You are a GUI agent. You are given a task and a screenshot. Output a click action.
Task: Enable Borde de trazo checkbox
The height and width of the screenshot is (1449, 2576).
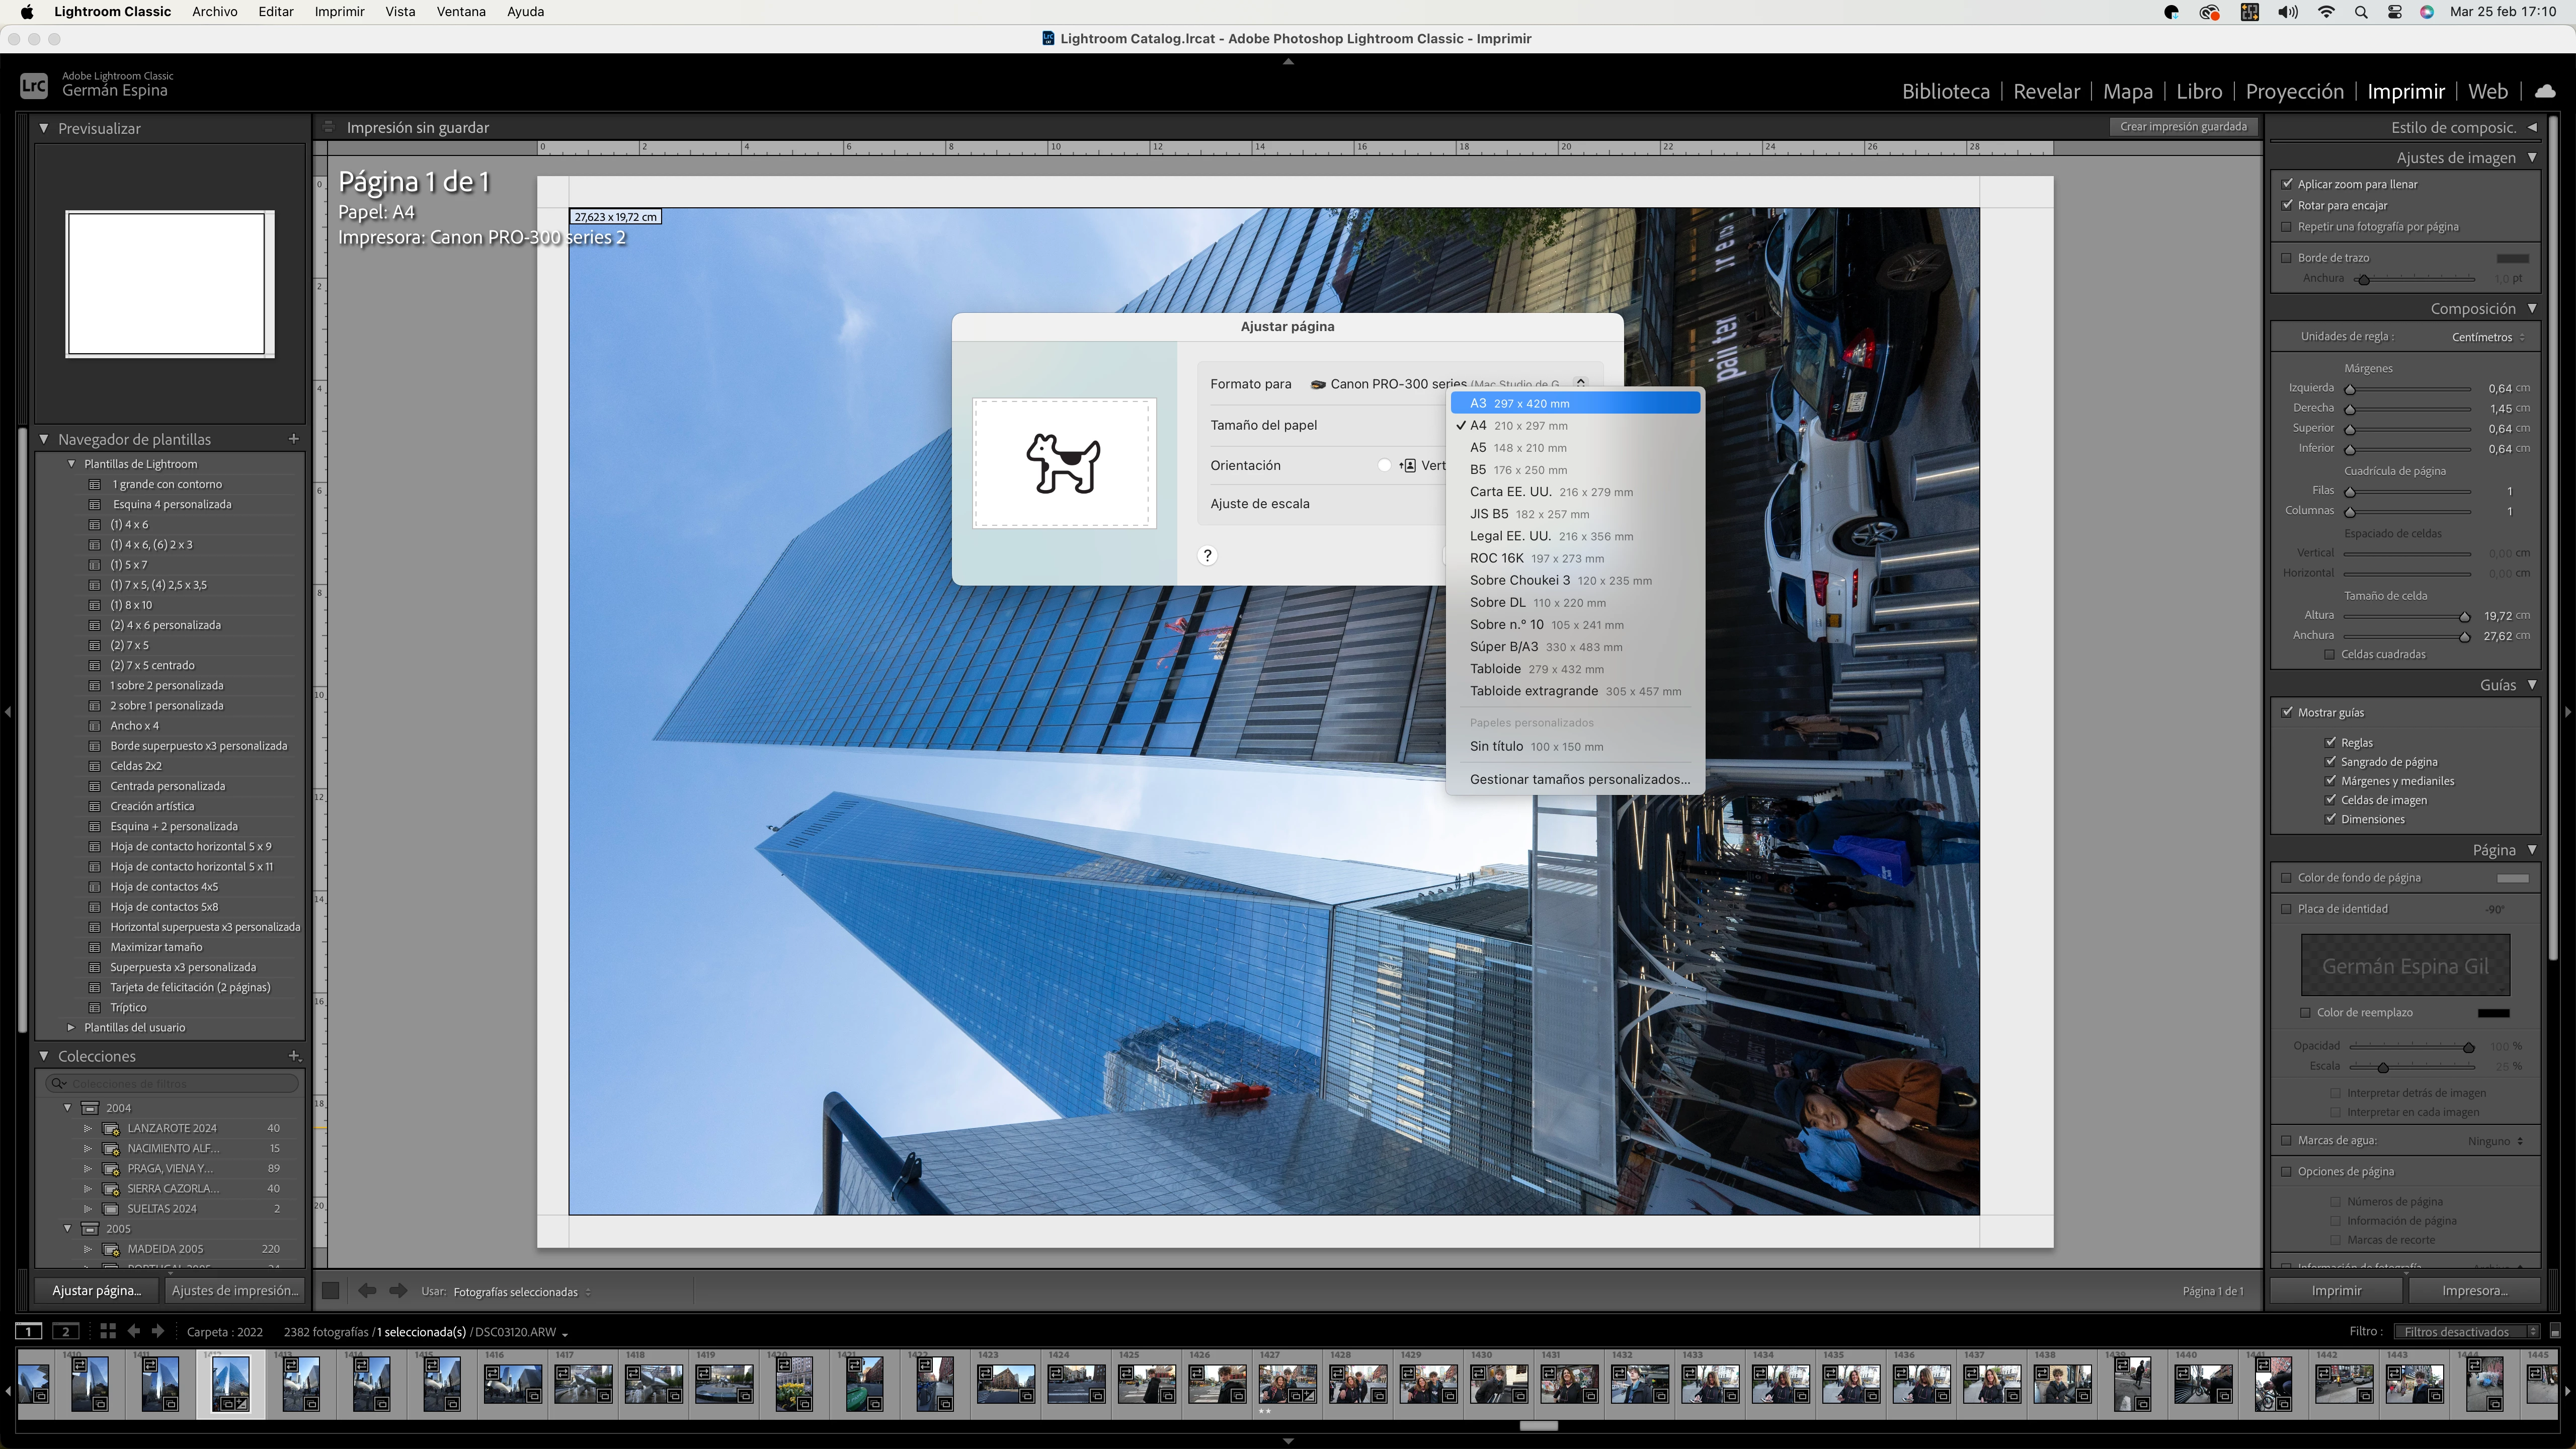(x=2287, y=258)
